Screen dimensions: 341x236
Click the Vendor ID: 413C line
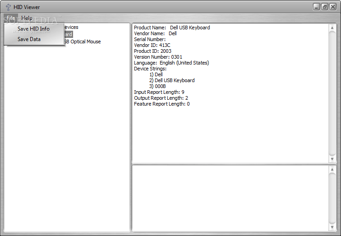coord(152,45)
